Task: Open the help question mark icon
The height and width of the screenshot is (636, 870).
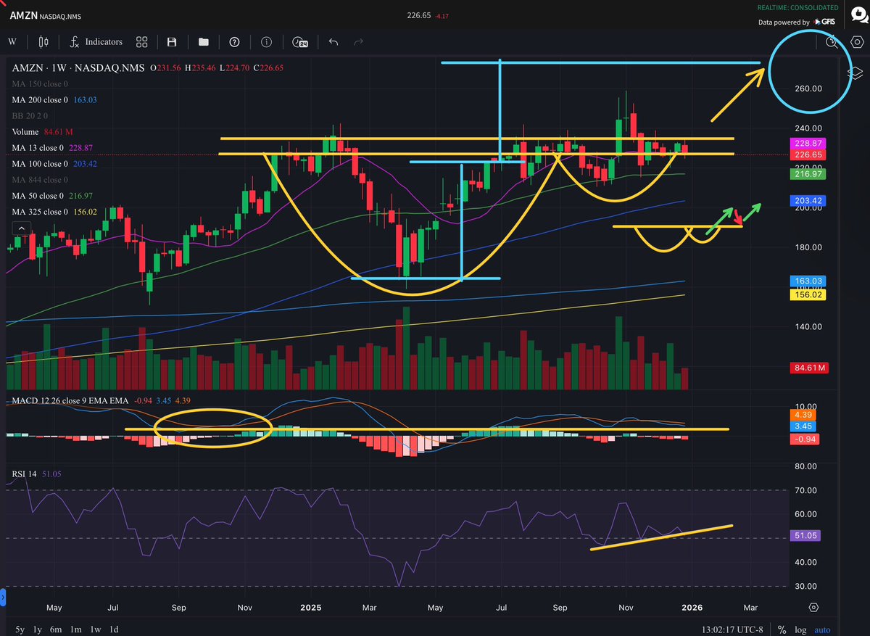Action: (x=235, y=42)
